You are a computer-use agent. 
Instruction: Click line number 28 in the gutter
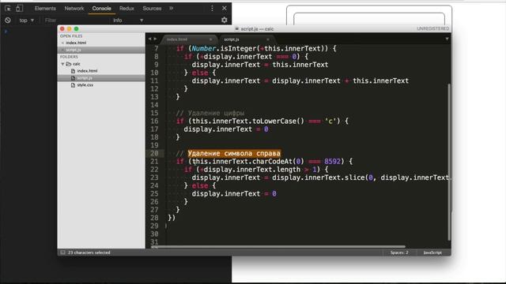click(154, 218)
